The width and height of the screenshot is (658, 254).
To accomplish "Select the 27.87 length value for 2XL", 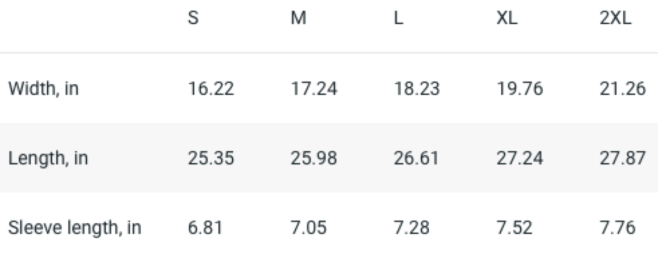I will (x=622, y=158).
